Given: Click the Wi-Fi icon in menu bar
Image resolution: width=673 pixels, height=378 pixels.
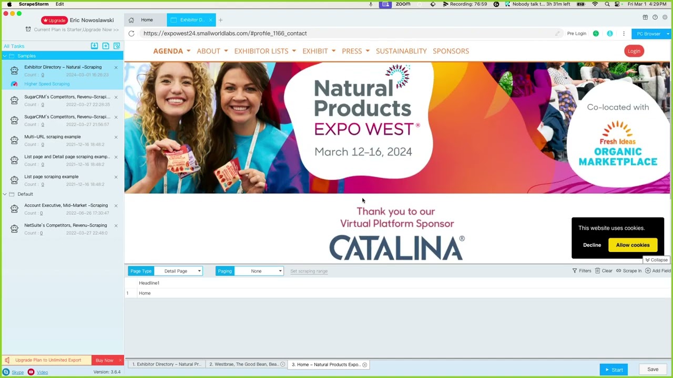Looking at the screenshot, I should pyautogui.click(x=595, y=4).
